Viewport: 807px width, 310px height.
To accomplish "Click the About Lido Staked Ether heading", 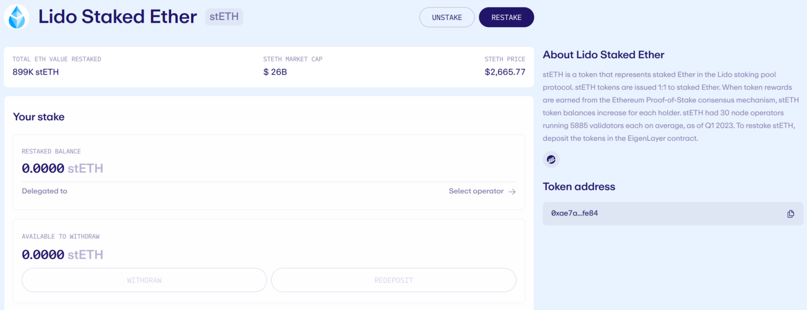I will coord(603,55).
